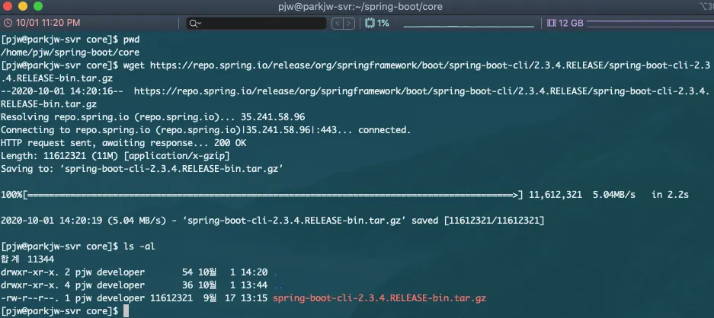Click the memory icon beside 12 GB

pos(551,23)
